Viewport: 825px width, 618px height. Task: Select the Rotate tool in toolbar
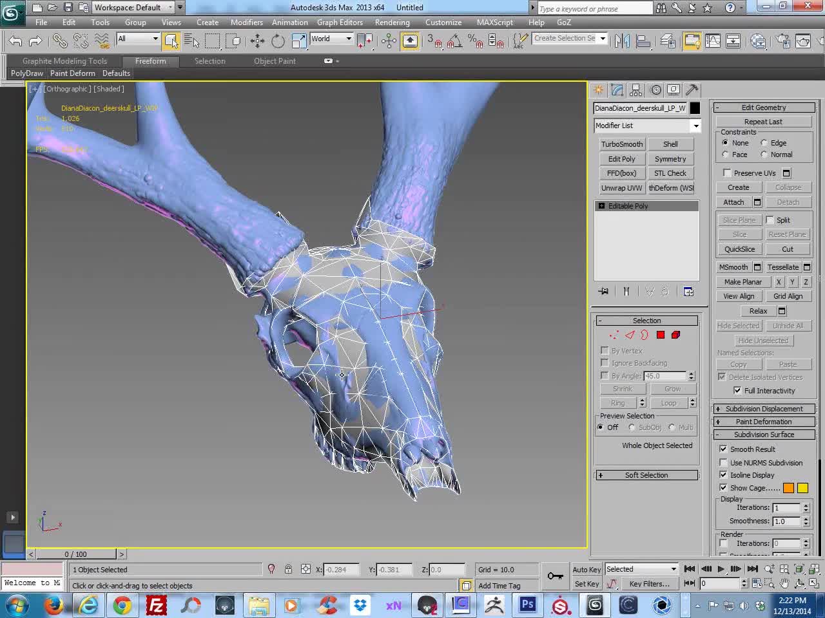278,41
